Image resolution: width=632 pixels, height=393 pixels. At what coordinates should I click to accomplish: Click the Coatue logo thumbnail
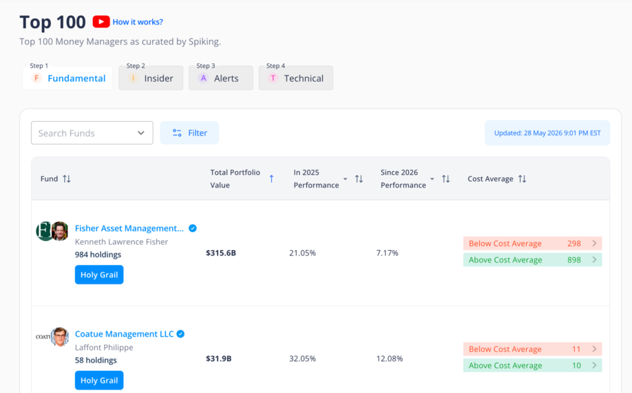[x=43, y=337]
